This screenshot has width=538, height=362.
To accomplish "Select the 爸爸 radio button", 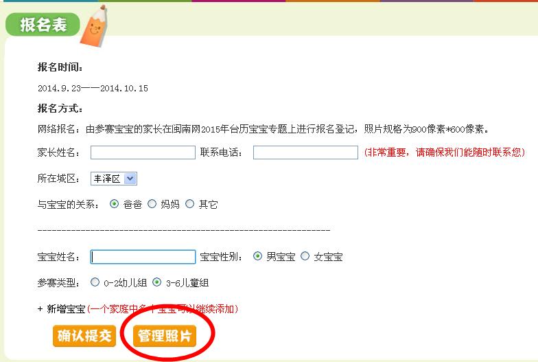I will tap(114, 204).
